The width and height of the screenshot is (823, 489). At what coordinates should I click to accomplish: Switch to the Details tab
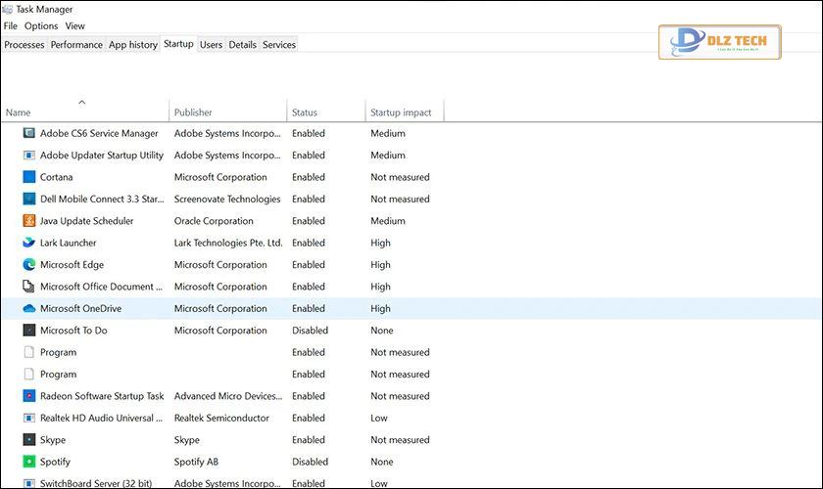coord(243,45)
